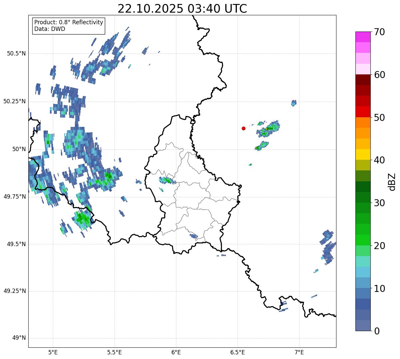Click the 'Data: DWD' label

50,29
